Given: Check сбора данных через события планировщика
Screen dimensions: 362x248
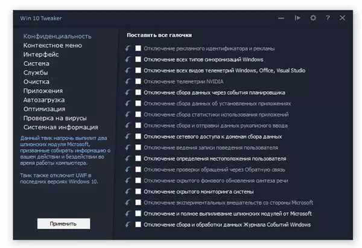Looking at the screenshot, I should (x=138, y=92).
